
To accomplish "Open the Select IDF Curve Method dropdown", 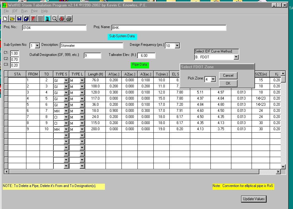I will tap(236, 57).
